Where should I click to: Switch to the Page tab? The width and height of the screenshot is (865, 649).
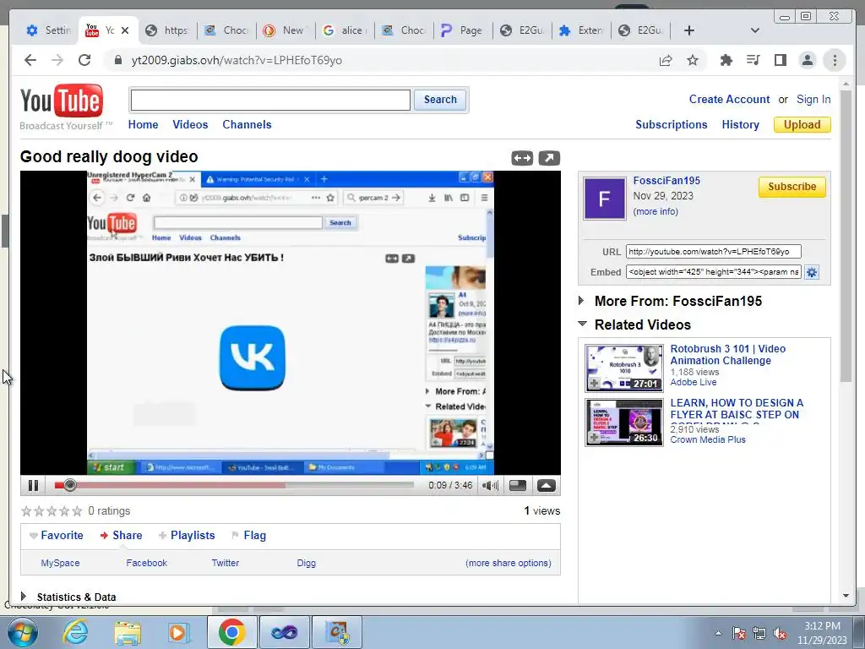(462, 30)
